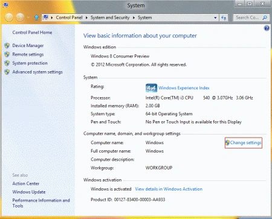Image resolution: width=272 pixels, height=219 pixels.
Task: Click the Control Panel icon in the address bar
Action: [x=46, y=17]
